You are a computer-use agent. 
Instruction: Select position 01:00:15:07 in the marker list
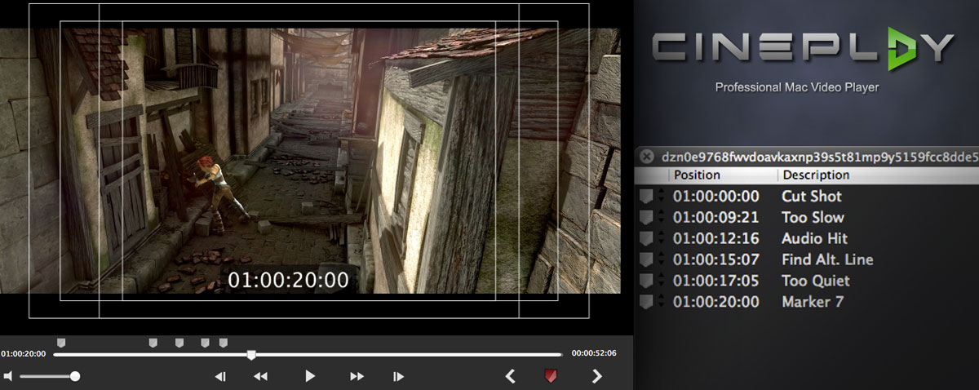click(715, 260)
